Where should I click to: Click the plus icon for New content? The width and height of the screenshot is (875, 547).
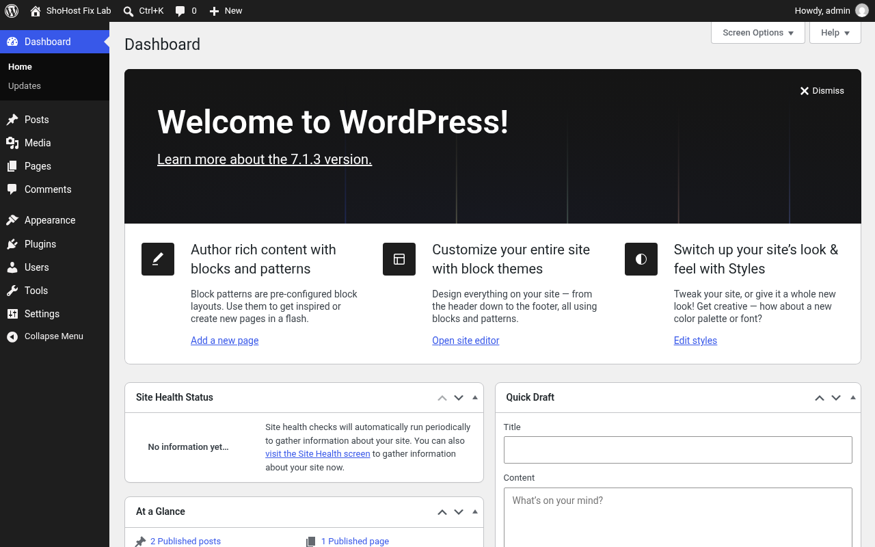(214, 11)
